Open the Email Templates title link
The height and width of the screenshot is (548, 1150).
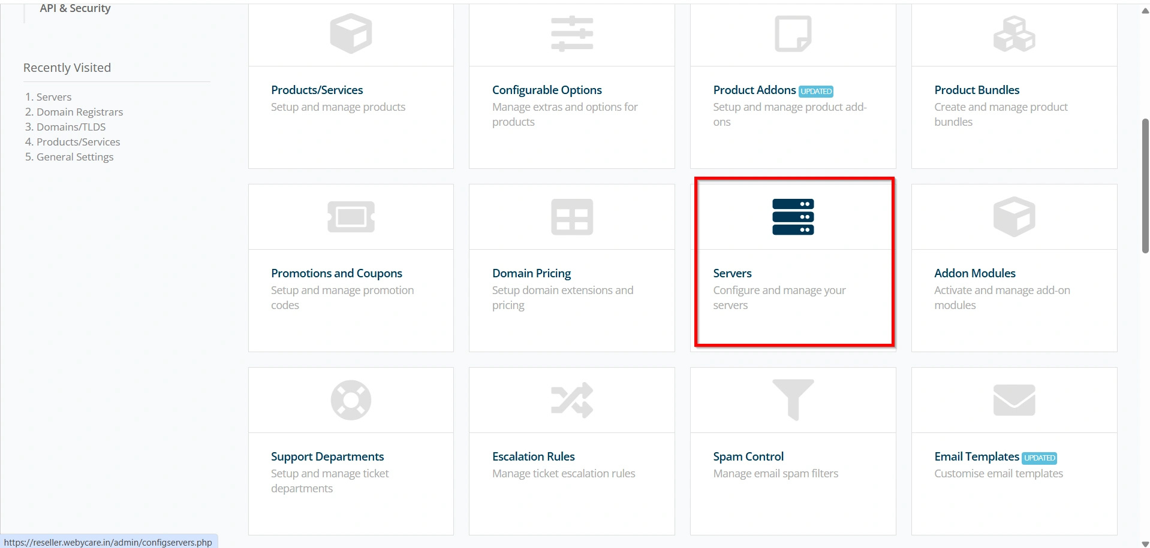click(977, 456)
